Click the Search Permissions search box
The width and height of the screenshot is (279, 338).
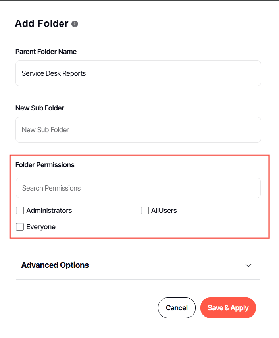[138, 188]
